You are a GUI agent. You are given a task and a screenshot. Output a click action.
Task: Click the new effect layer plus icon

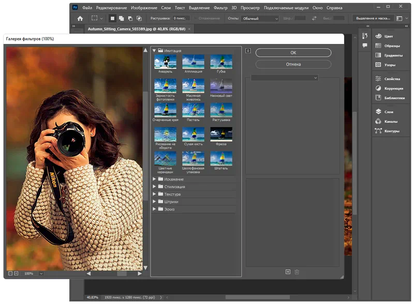pos(288,271)
